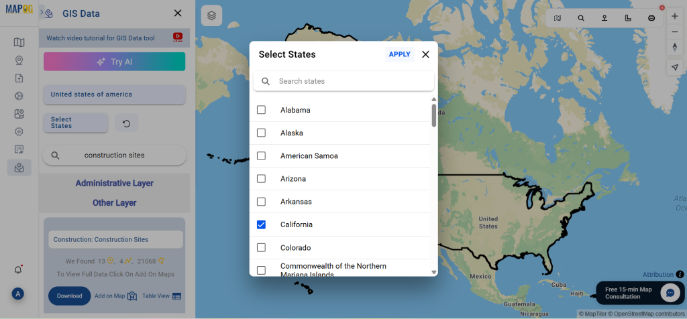Open the United states of america selector

pyautogui.click(x=114, y=94)
